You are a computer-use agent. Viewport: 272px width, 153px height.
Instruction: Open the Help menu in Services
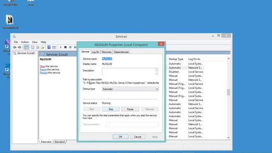[x=43, y=42]
